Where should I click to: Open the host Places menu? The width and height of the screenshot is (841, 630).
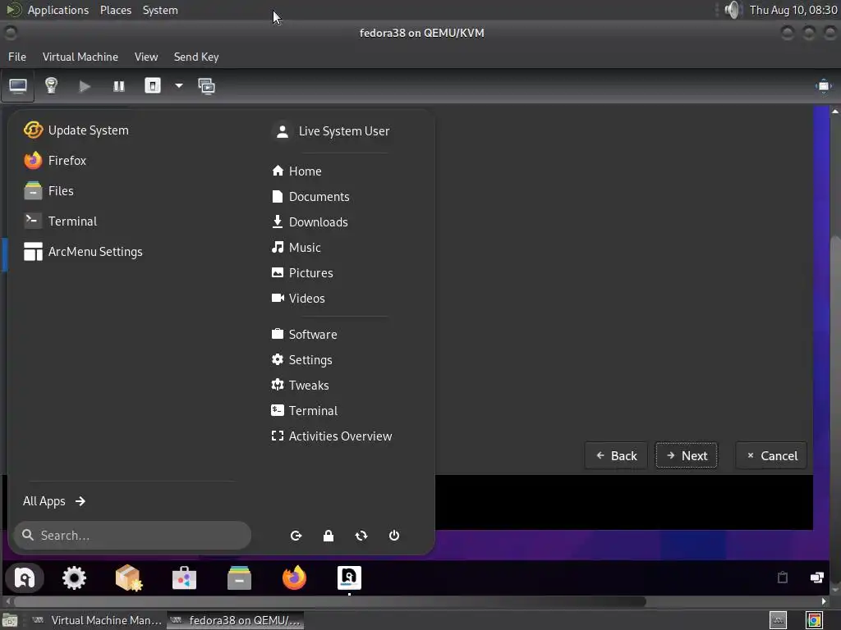click(x=116, y=10)
